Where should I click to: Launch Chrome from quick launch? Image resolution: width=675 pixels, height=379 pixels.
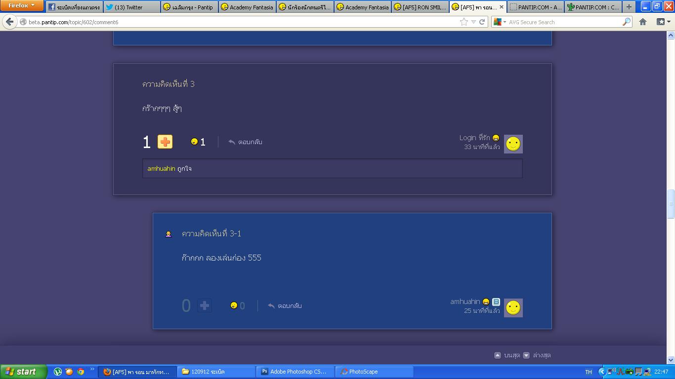[x=81, y=372]
